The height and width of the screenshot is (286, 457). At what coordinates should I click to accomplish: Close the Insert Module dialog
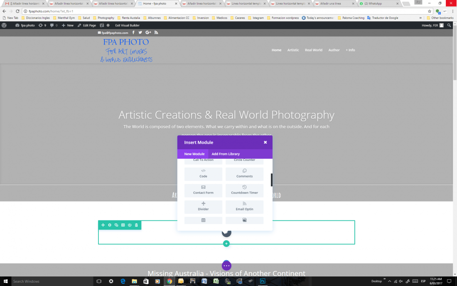(265, 142)
